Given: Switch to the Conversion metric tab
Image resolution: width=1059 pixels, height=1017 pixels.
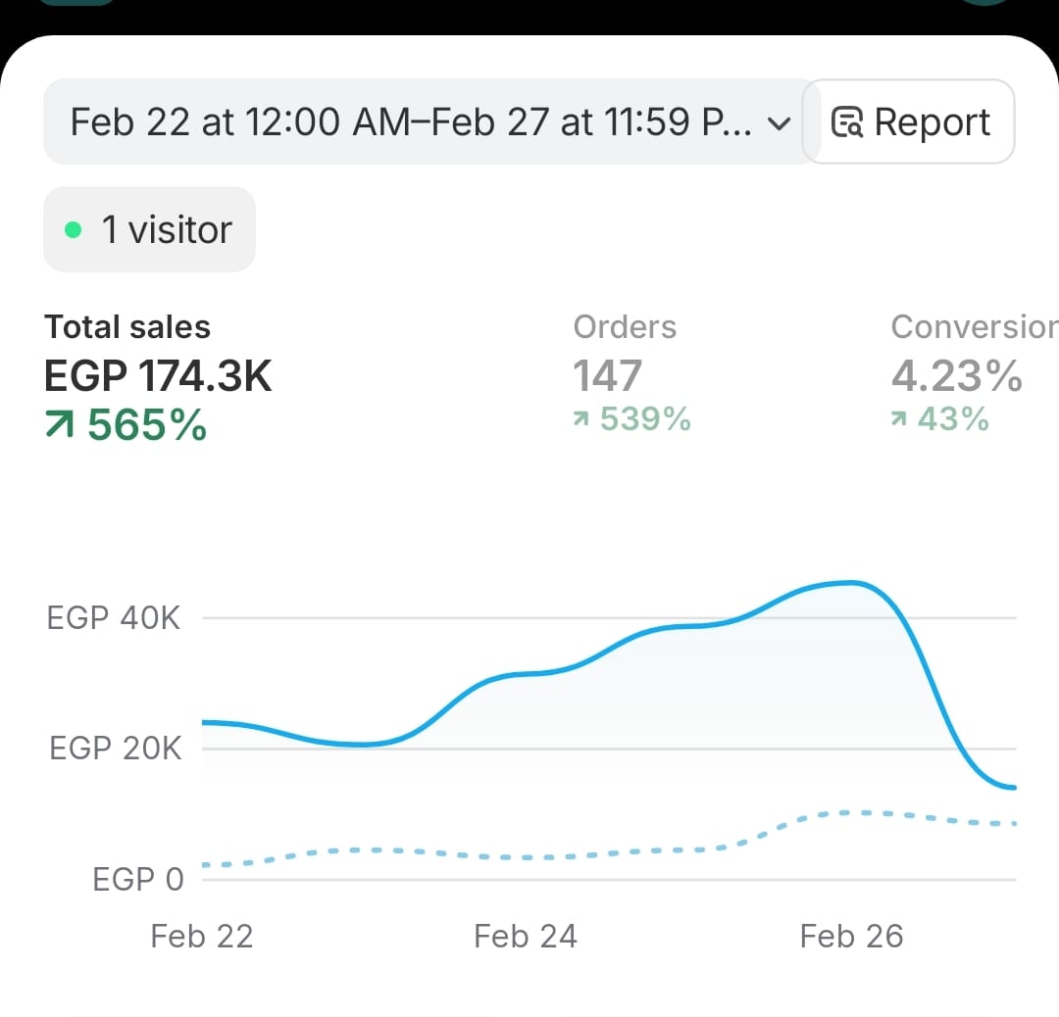Looking at the screenshot, I should pyautogui.click(x=973, y=327).
